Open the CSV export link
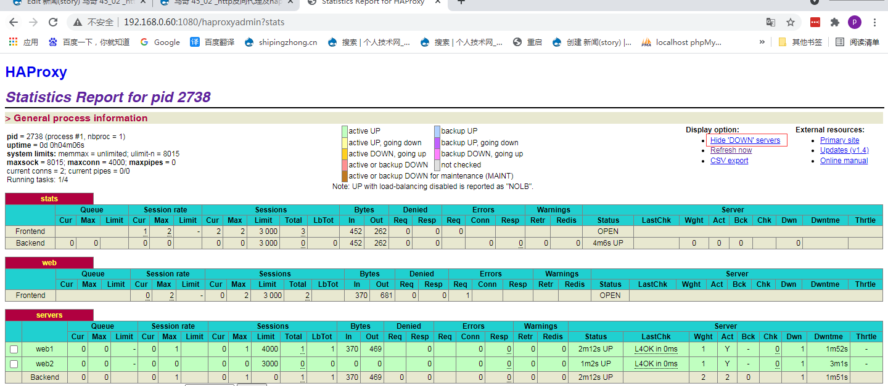The width and height of the screenshot is (888, 386). click(729, 161)
